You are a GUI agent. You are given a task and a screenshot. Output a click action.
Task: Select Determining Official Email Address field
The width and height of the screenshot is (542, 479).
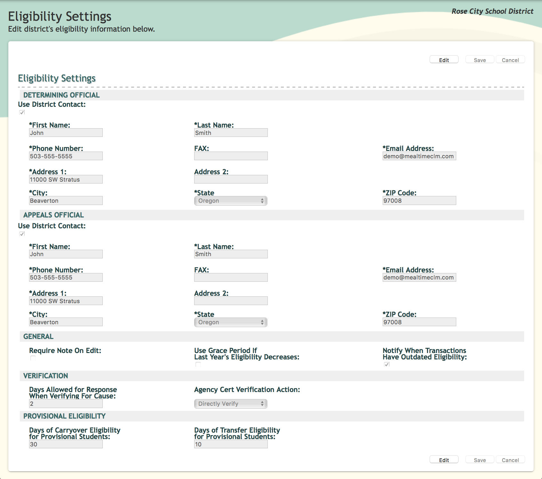[419, 156]
